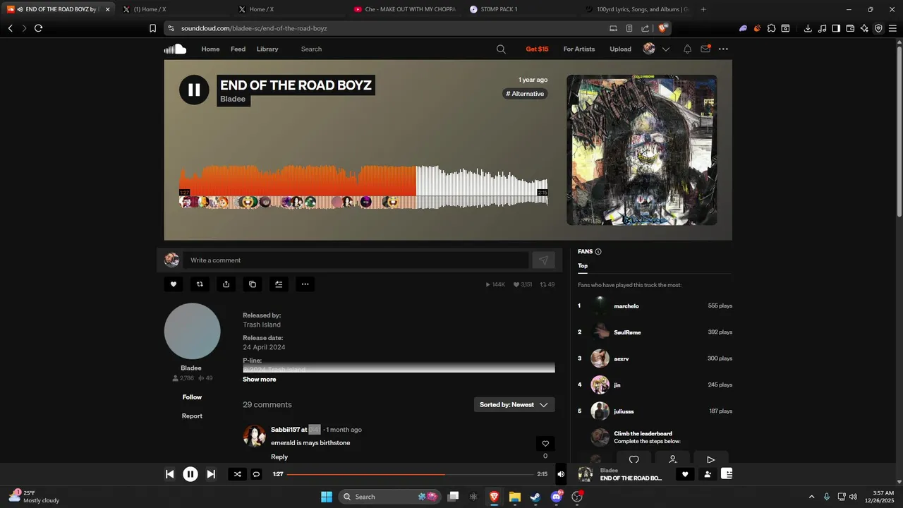Reply to Sabbii157's comment

pos(279,457)
